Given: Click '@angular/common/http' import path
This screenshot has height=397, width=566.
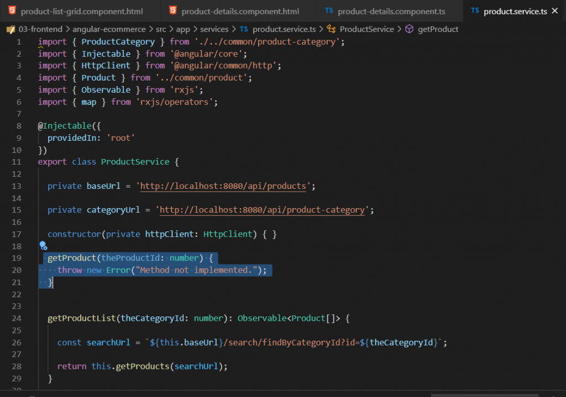Looking at the screenshot, I should [223, 66].
